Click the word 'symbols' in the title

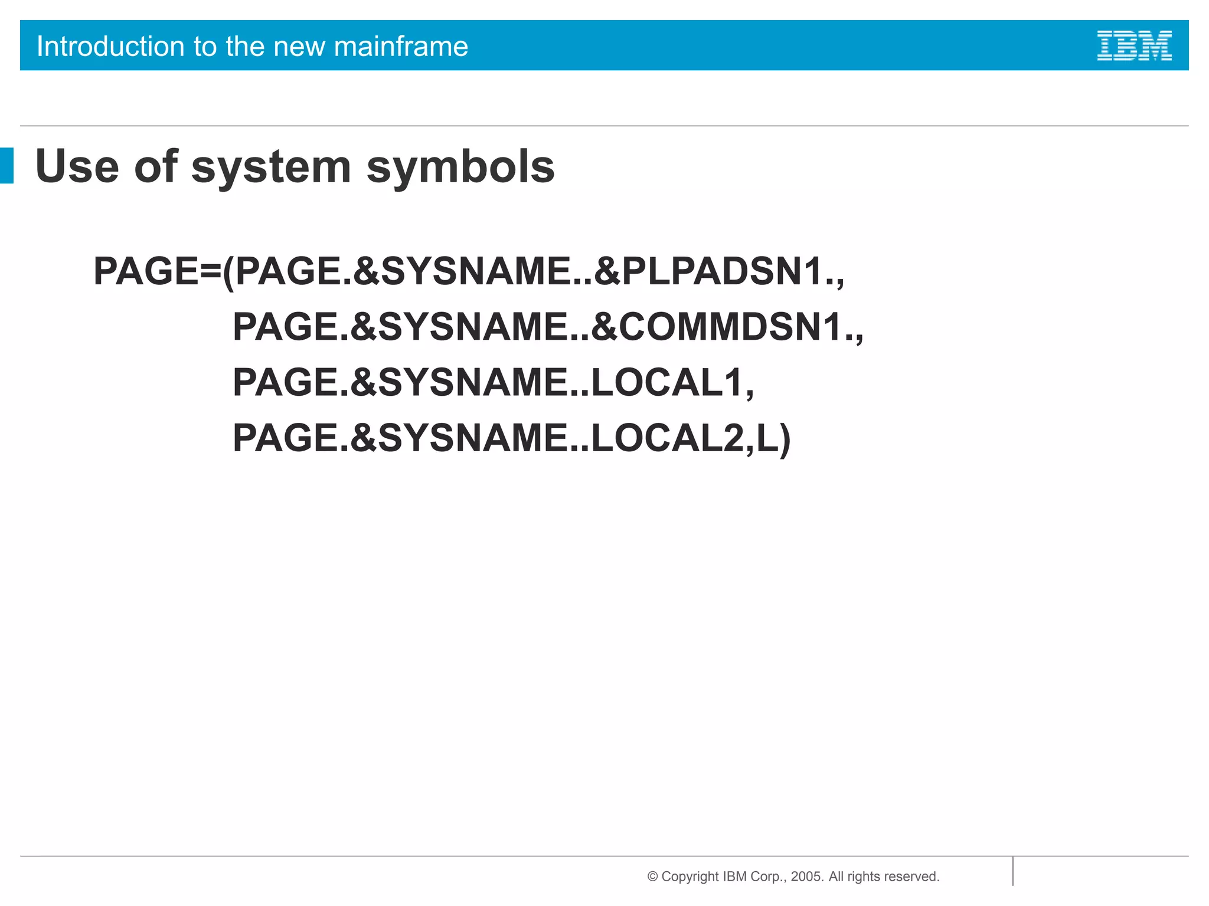click(x=460, y=167)
